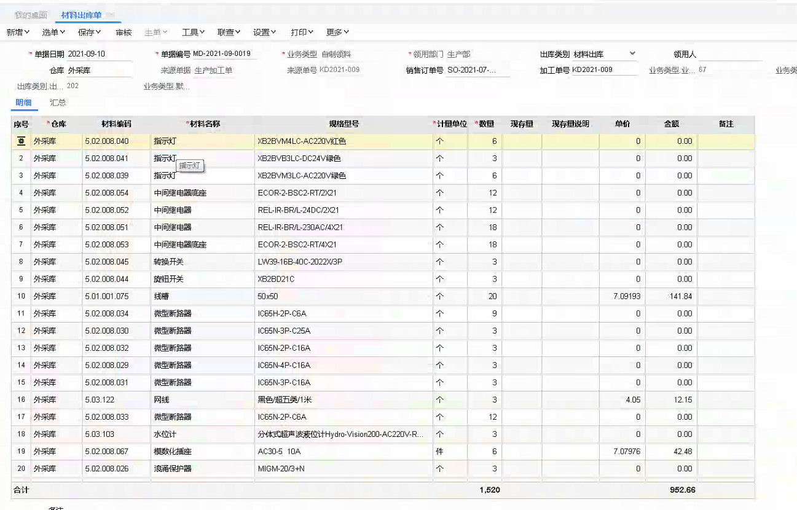Select cell ECOR-2-BSC2-RT/2X21
Screen dimensions: 797x510
pos(344,193)
